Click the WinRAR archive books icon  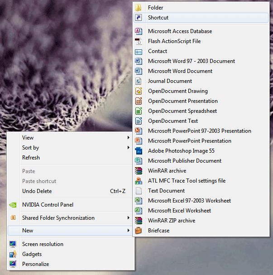[x=139, y=171]
